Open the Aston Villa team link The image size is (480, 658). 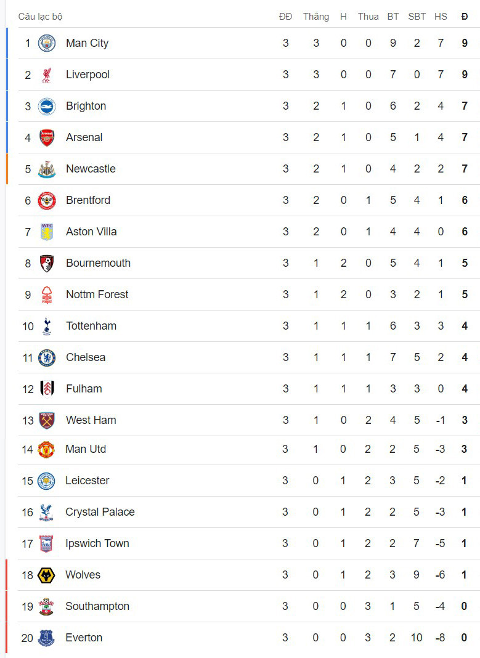91,232
